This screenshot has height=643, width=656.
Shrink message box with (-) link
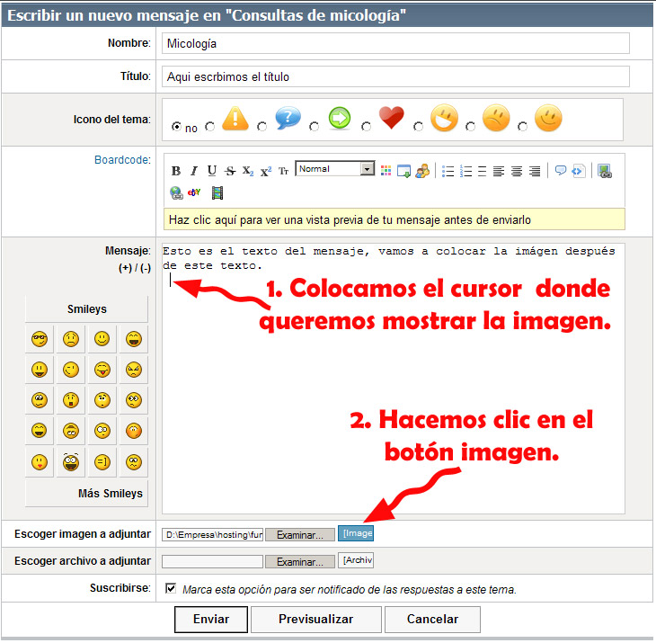144,268
